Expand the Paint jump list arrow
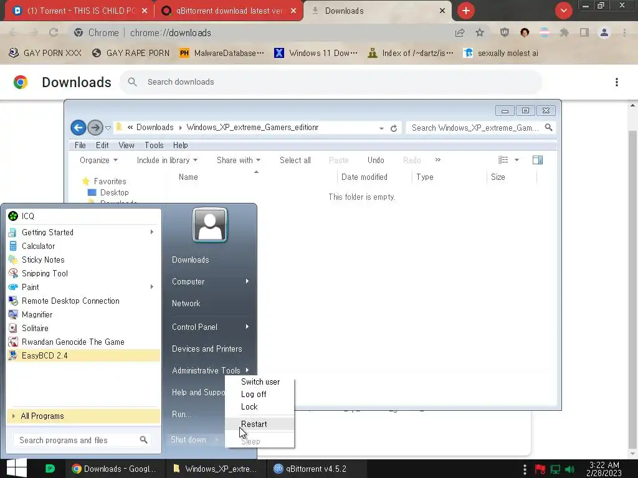Screen dimensions: 638x478 coord(152,287)
